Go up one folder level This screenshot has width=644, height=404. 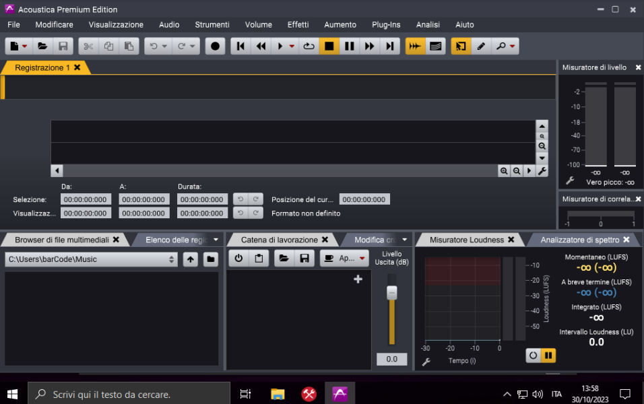tap(191, 259)
